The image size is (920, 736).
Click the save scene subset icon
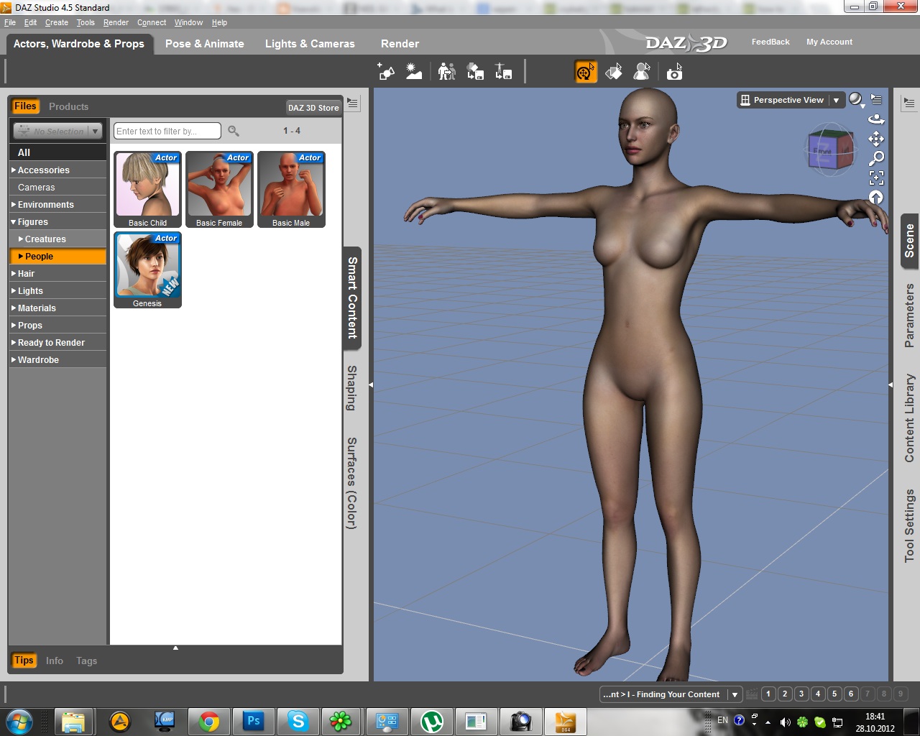tap(475, 71)
